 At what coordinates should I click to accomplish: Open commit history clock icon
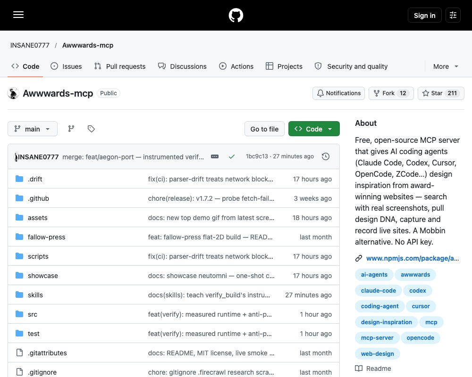[326, 156]
